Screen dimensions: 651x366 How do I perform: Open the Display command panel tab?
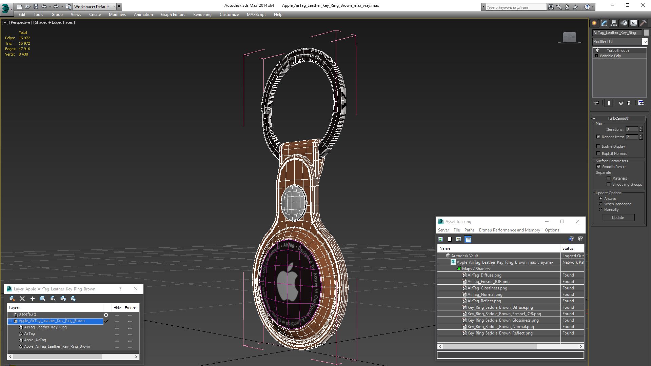634,23
